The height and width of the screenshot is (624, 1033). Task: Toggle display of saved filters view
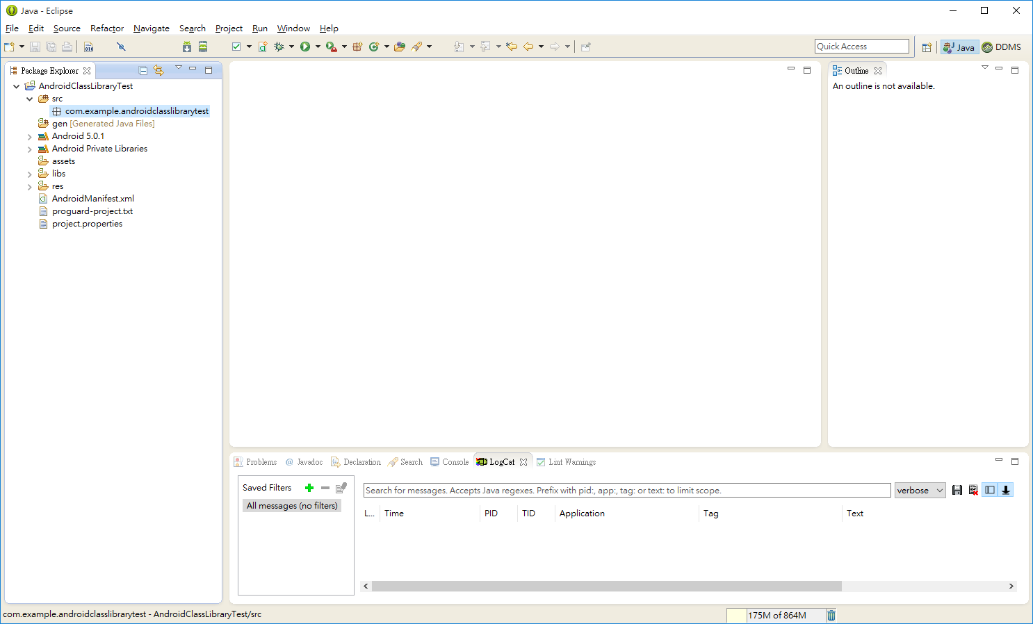tap(990, 490)
